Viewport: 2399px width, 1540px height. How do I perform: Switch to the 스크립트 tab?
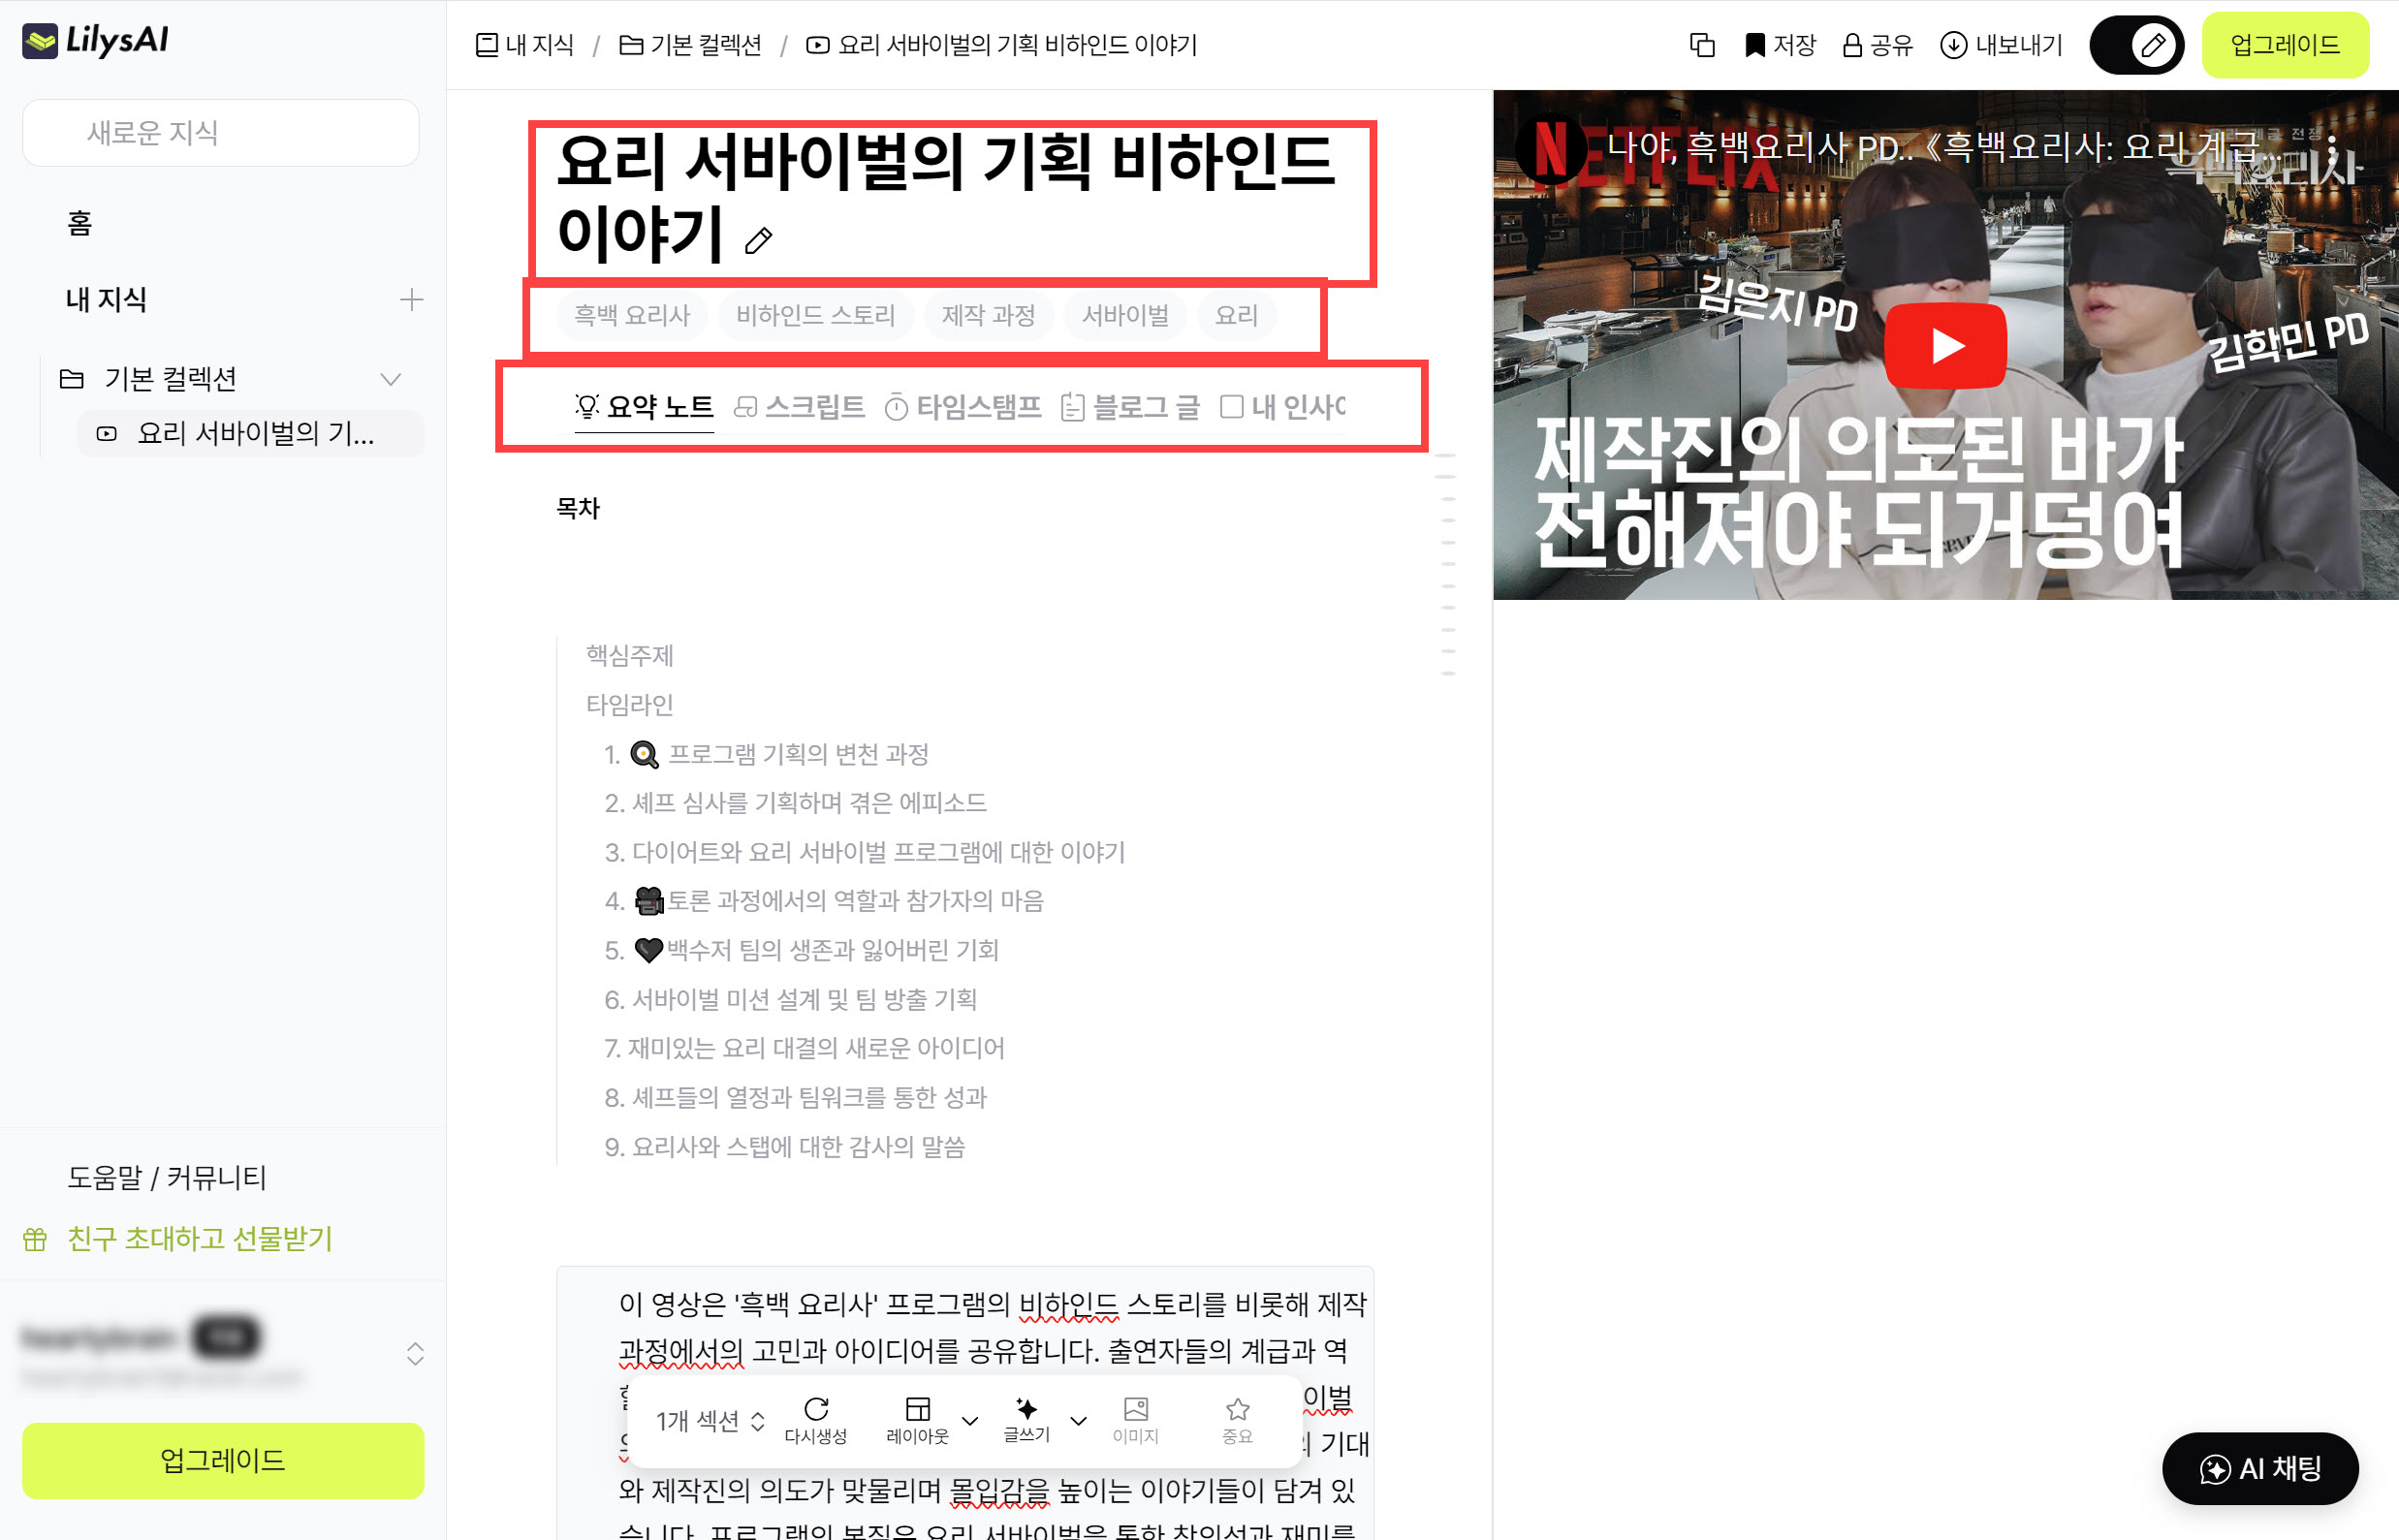click(x=800, y=407)
